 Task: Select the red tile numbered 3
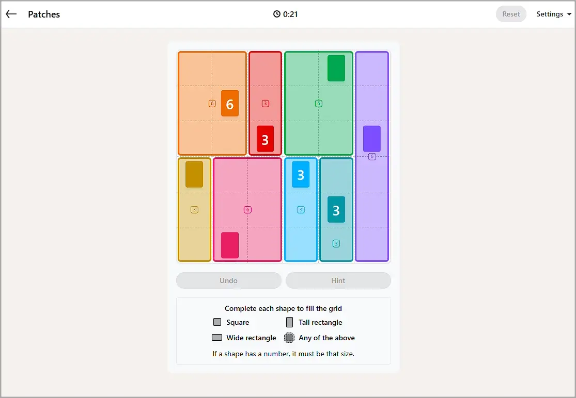(x=265, y=139)
